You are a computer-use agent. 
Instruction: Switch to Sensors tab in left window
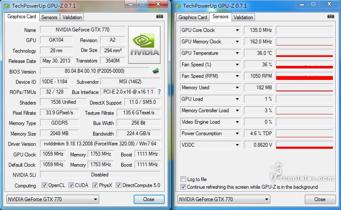tap(49, 17)
